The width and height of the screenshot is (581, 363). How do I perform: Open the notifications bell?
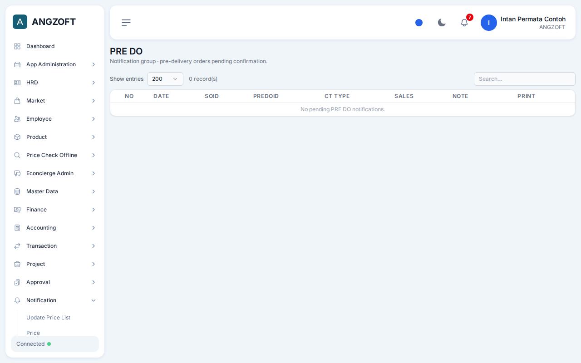[464, 23]
